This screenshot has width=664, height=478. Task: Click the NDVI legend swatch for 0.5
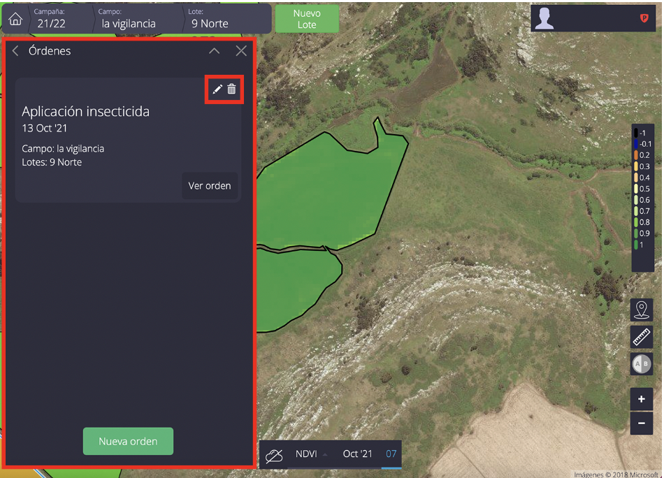coord(636,189)
